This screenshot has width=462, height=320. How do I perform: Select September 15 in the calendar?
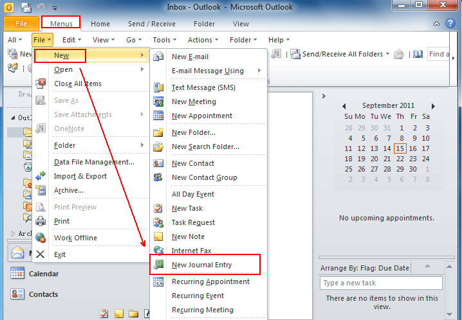(400, 148)
